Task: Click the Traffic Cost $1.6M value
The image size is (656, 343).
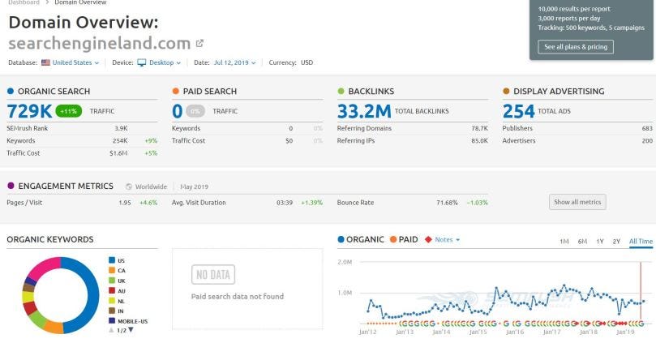Action: (118, 153)
